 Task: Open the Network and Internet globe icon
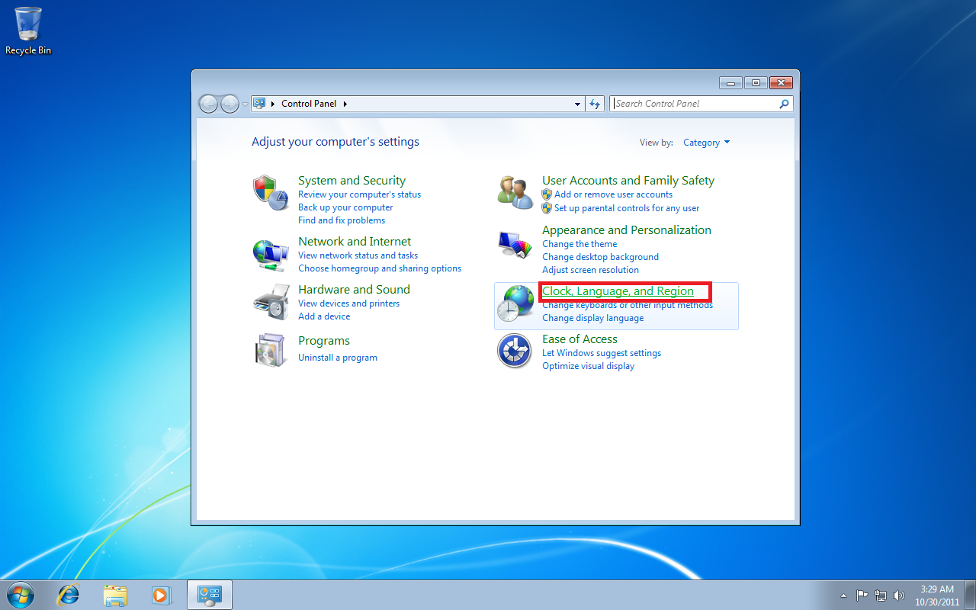click(271, 254)
